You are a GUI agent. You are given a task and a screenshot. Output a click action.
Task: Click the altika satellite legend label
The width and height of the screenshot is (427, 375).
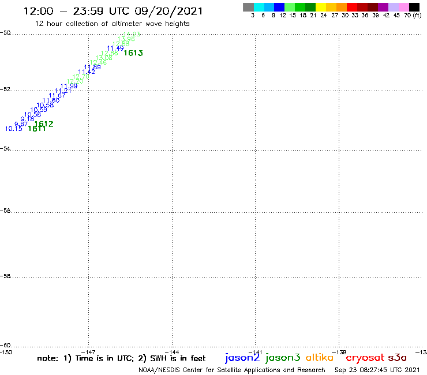tap(320, 358)
